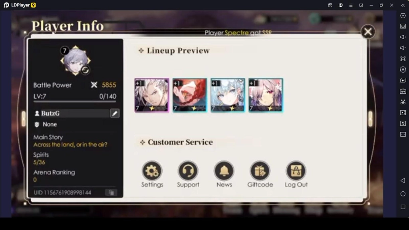Screen dimensions: 409x230
Task: Click the Android back triangle button
Action: point(403,180)
